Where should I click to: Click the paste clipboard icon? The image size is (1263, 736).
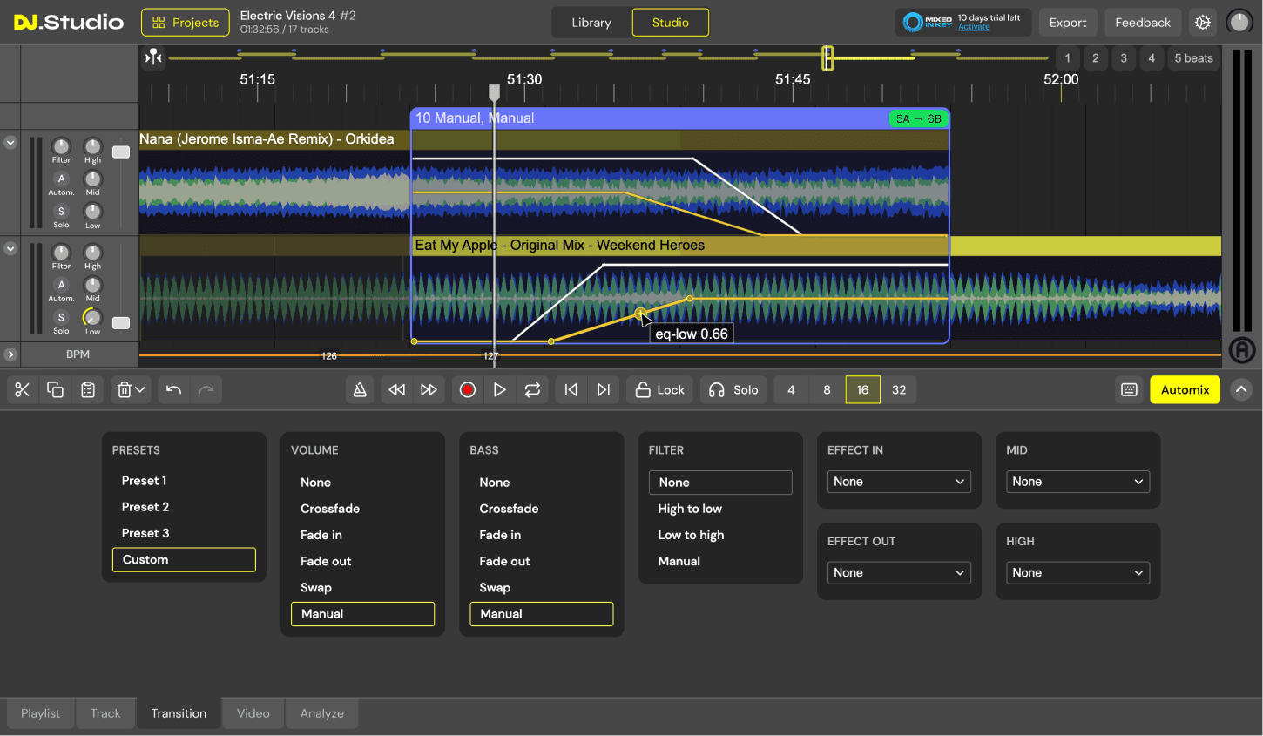tap(88, 390)
